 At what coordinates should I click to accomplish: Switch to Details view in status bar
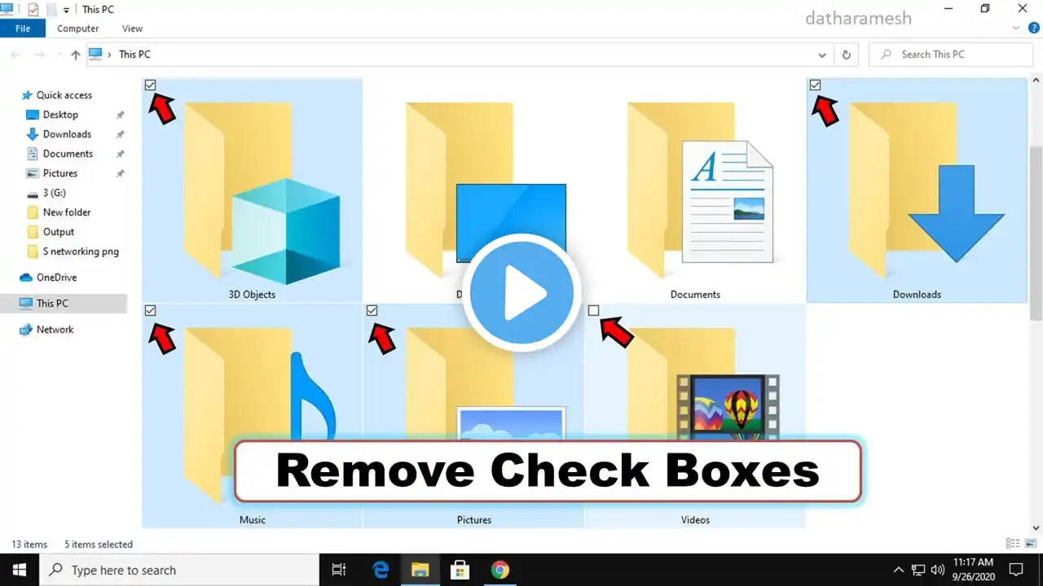[1013, 544]
